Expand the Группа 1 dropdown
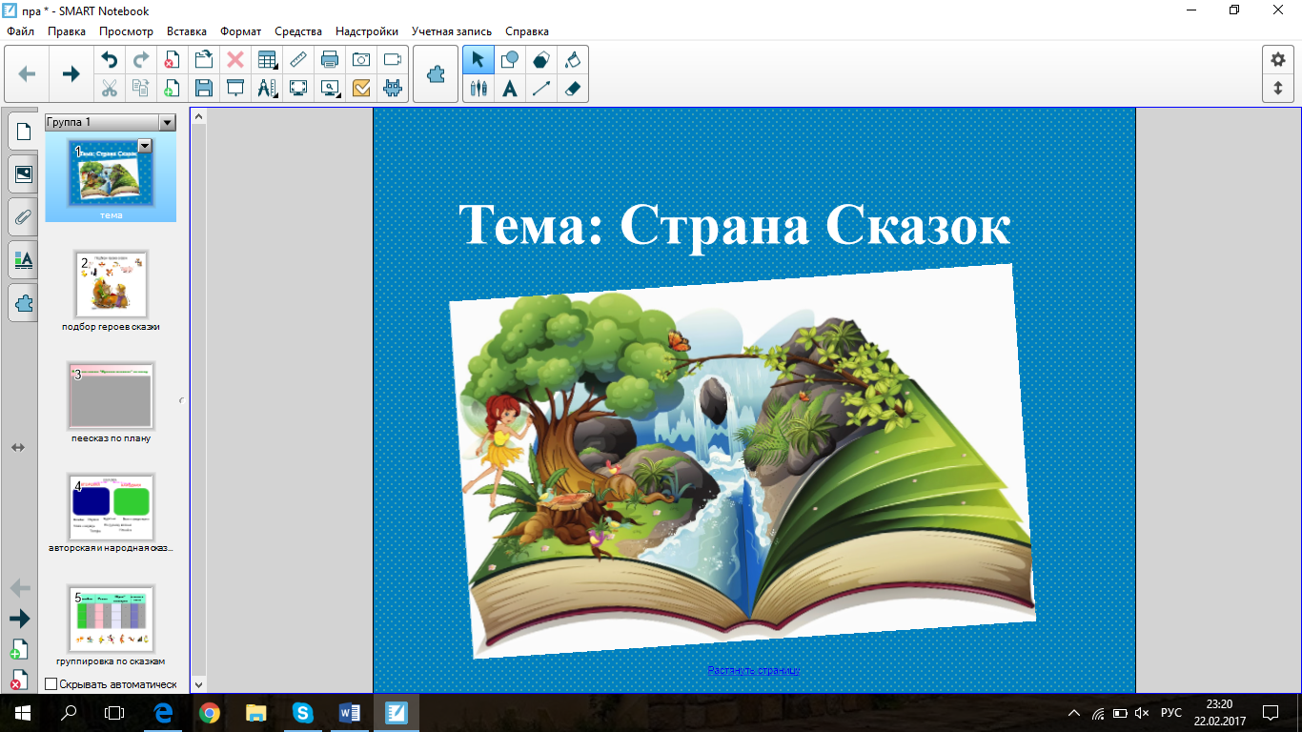Screen dimensions: 1302x732 [x=167, y=122]
